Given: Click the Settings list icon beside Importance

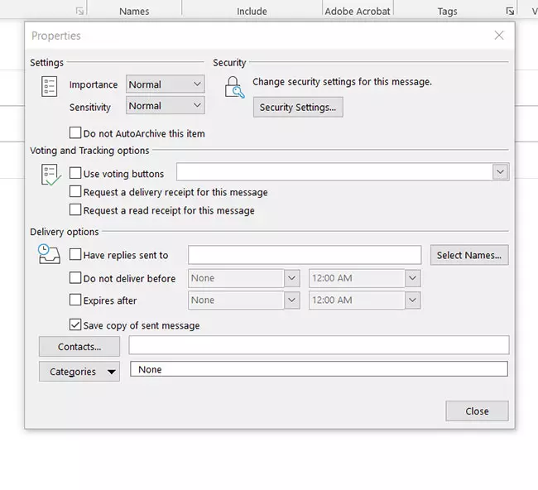Looking at the screenshot, I should point(49,87).
